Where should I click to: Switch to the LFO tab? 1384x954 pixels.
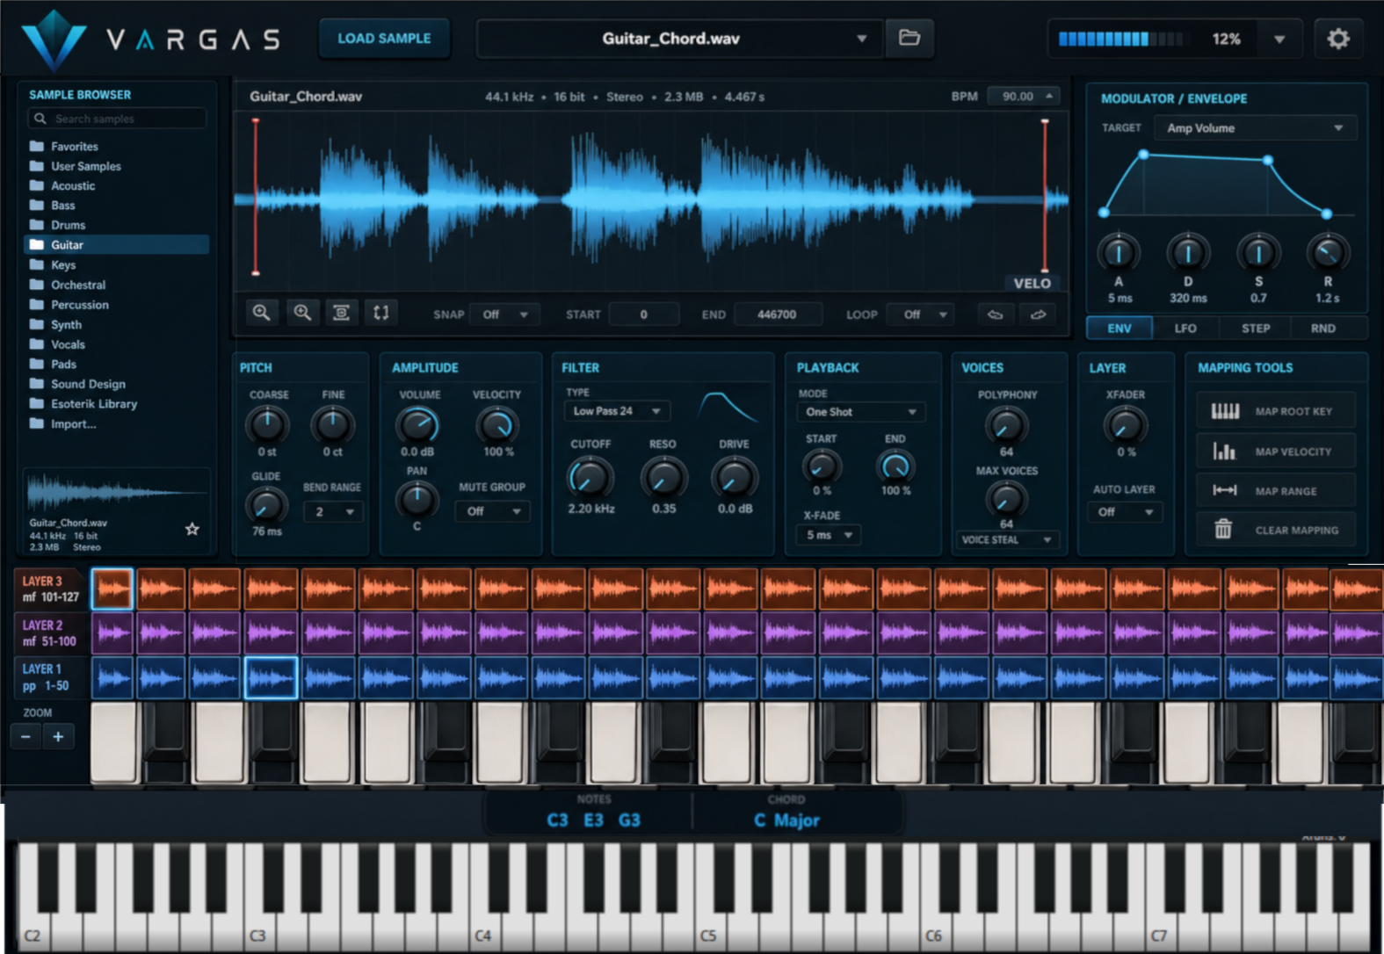pyautogui.click(x=1185, y=328)
